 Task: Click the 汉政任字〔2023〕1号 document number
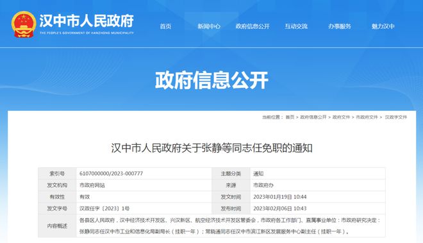tap(104, 208)
